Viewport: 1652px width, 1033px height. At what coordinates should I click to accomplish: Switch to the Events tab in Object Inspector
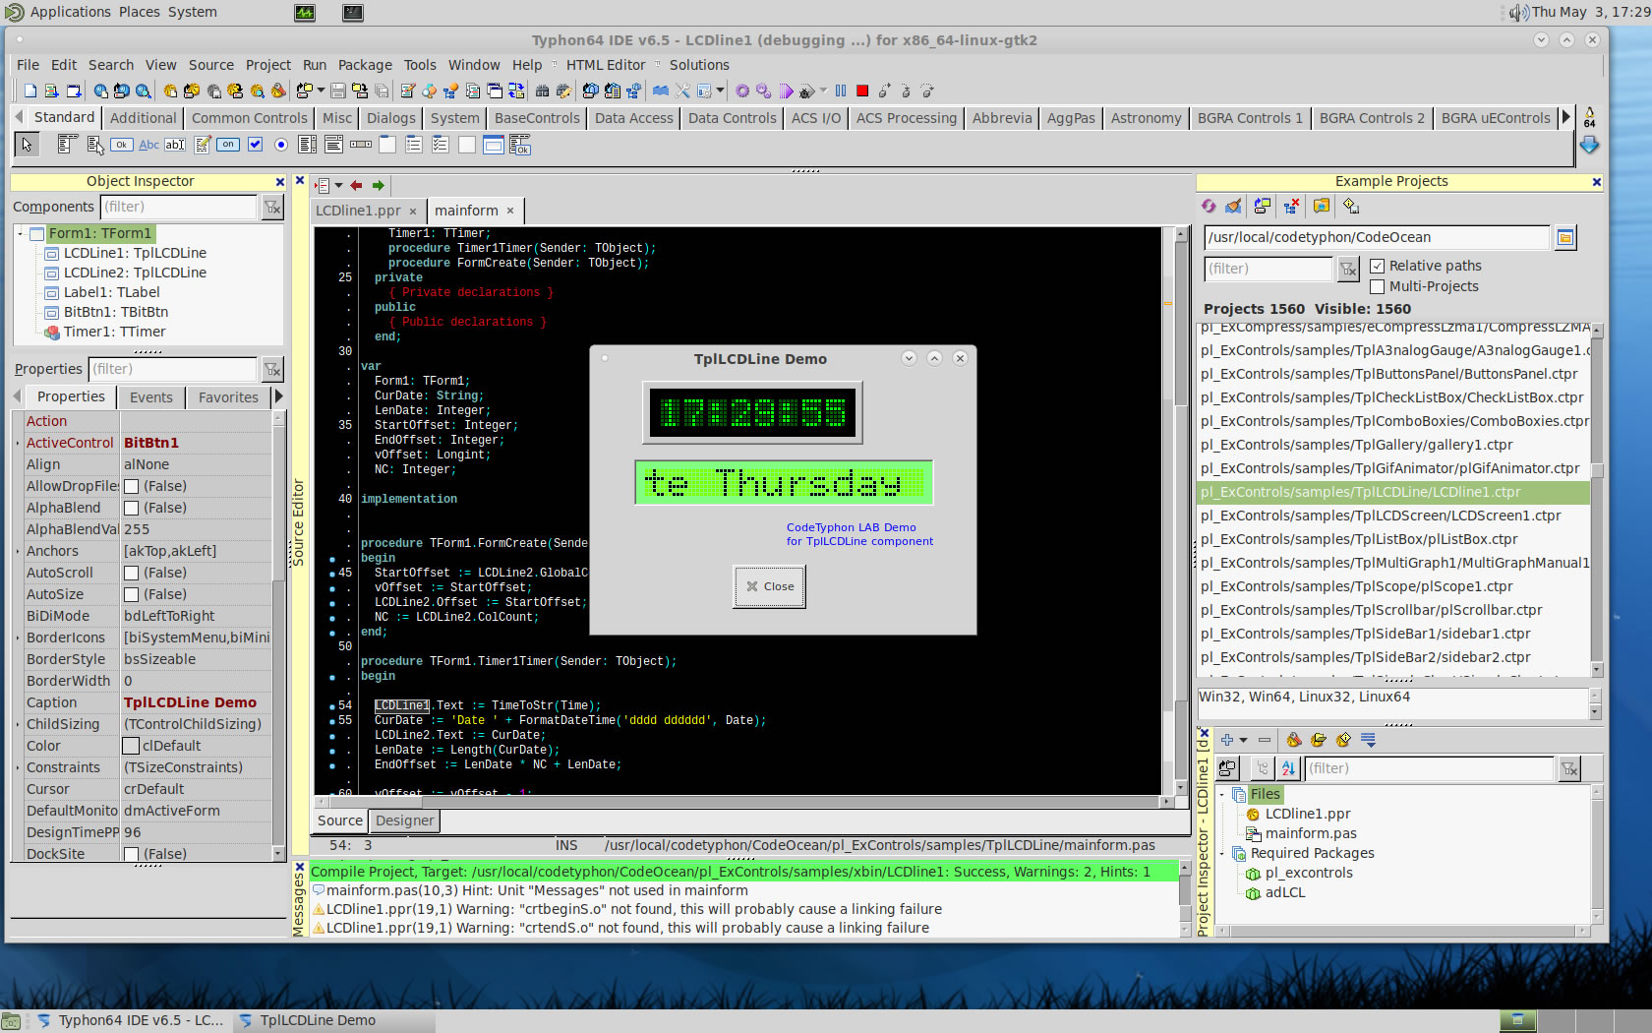[x=151, y=397]
